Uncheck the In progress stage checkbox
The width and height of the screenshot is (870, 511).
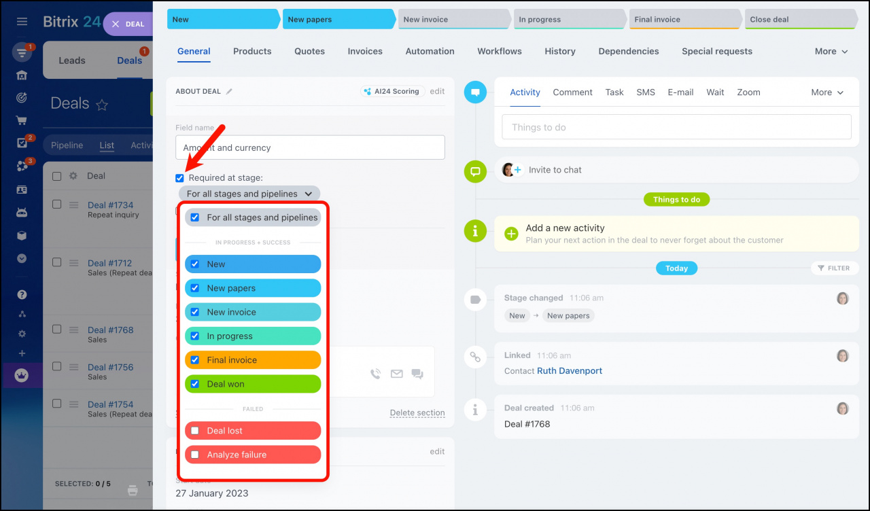point(195,336)
